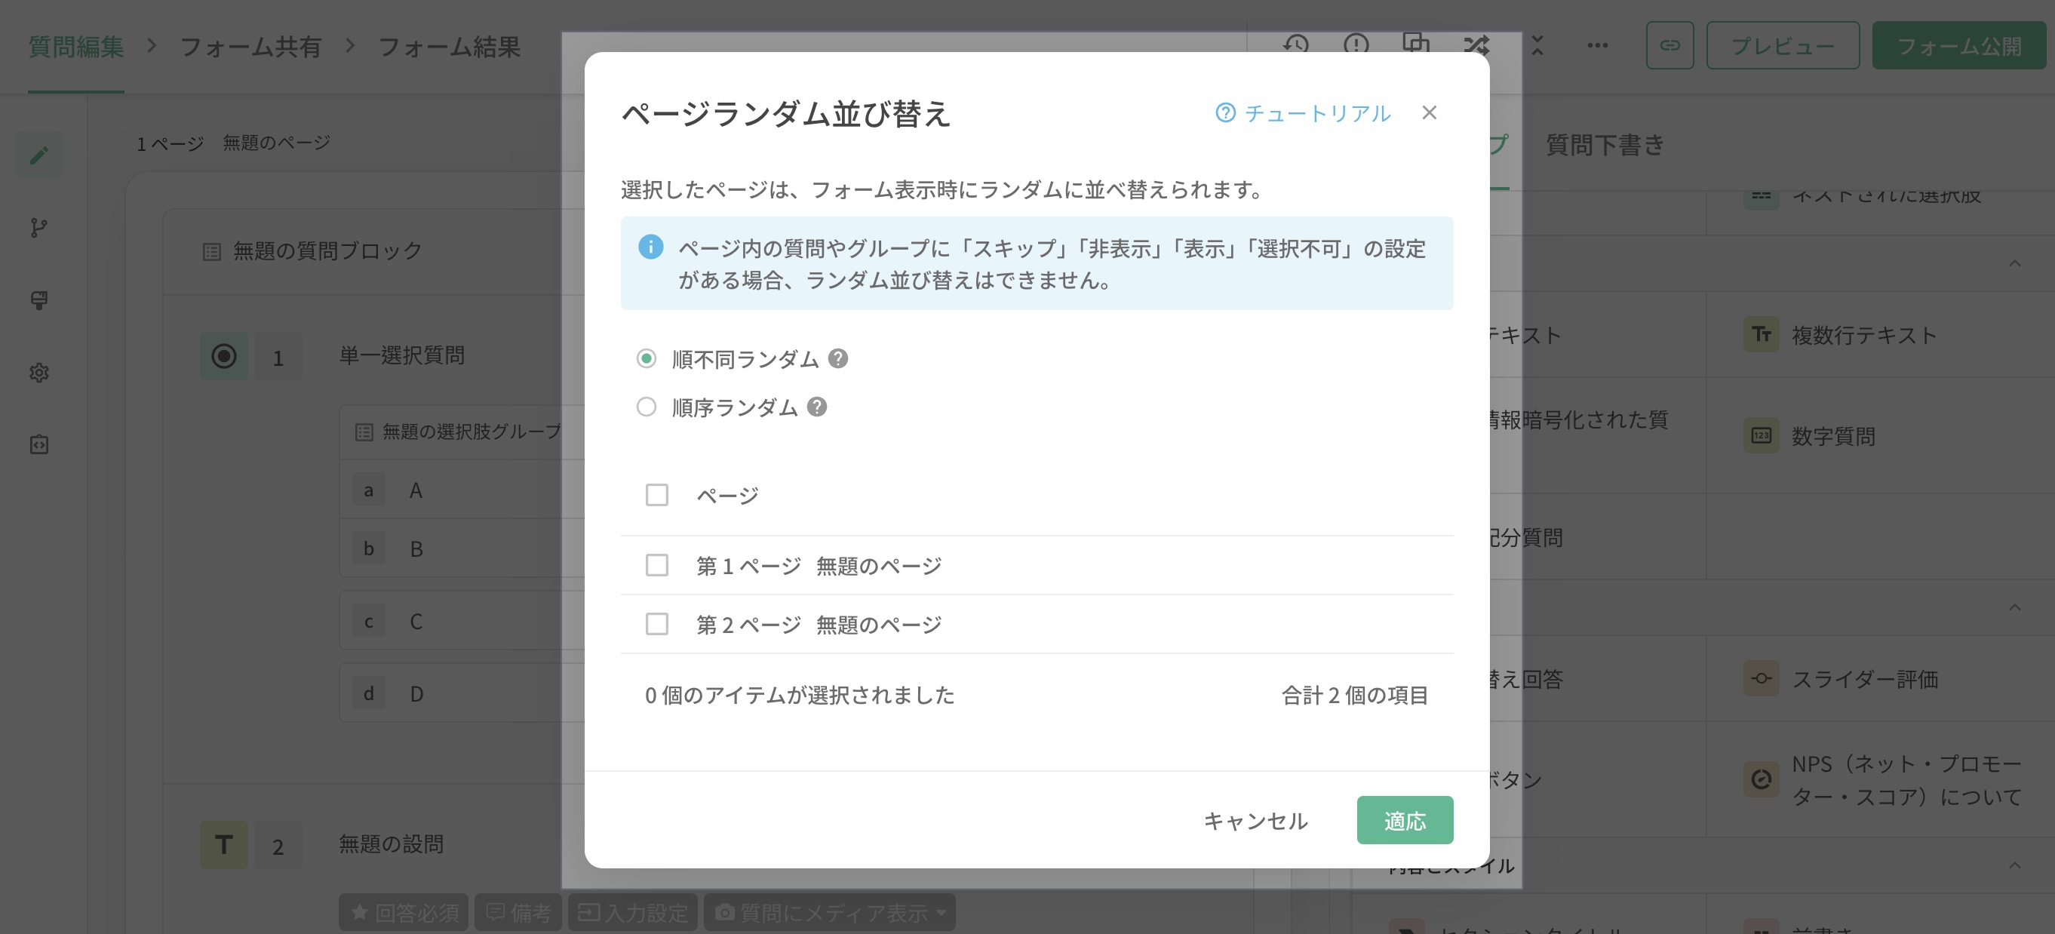
Task: Select the branch logic icon in sidebar
Action: tap(39, 228)
